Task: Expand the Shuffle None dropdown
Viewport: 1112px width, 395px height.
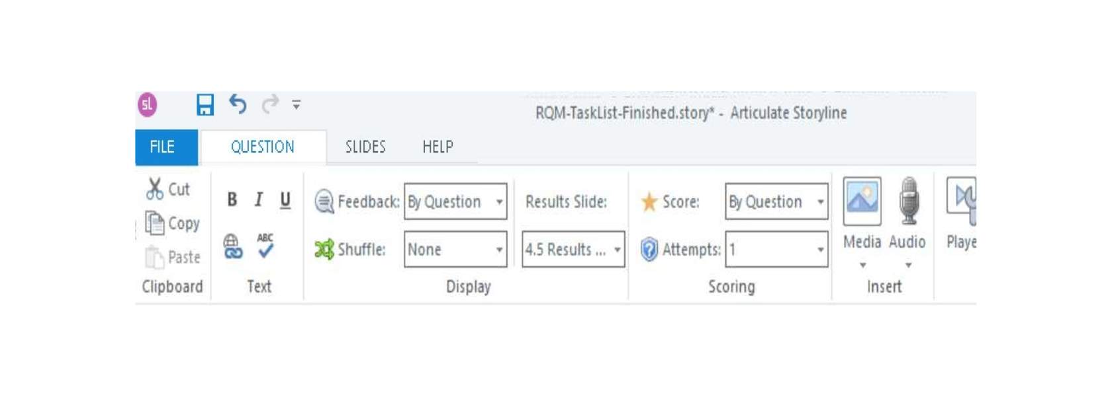Action: coord(455,249)
